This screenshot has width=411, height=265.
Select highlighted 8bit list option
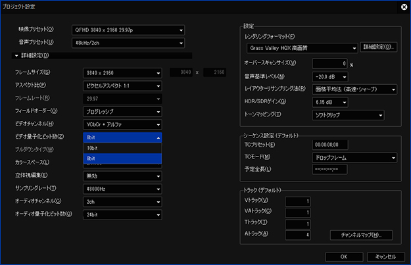122,158
